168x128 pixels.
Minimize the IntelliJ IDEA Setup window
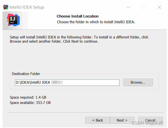(128, 7)
